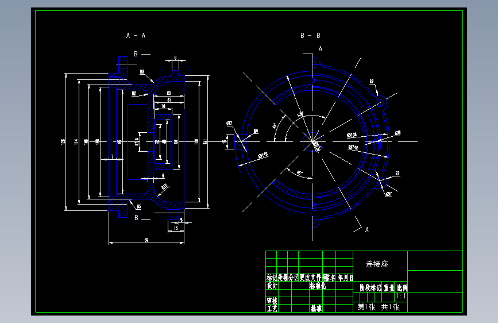Select the 69 overall width dimension
Viewport: 498px width, 323px height.
[146, 240]
